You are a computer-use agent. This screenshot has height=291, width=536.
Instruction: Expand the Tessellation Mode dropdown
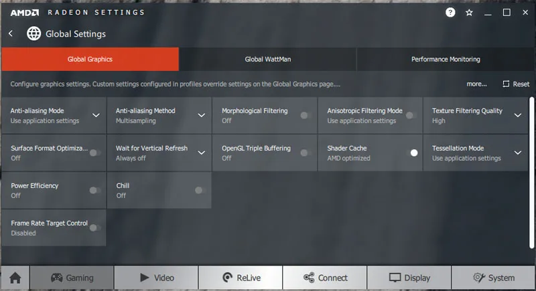(518, 153)
